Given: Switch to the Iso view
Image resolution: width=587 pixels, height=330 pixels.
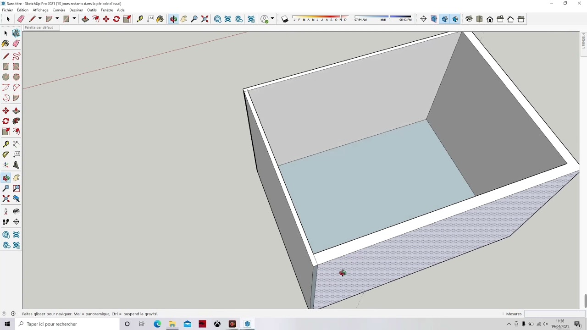Looking at the screenshot, I should coord(469,19).
